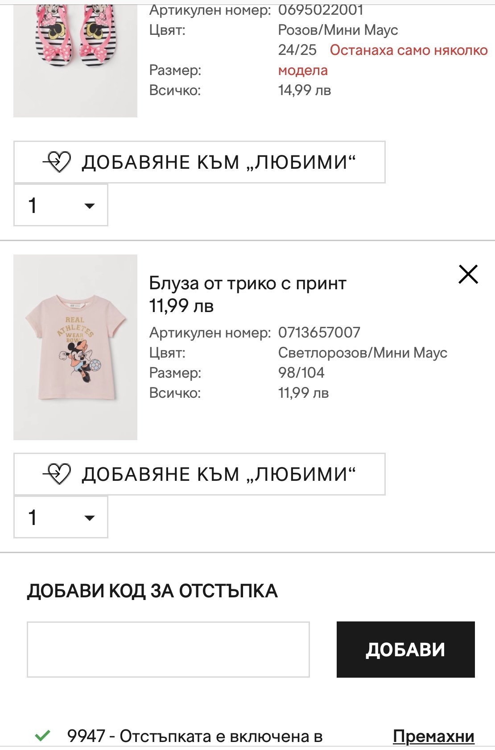
Task: Open the Блуза от трико с принт title
Action: (247, 283)
